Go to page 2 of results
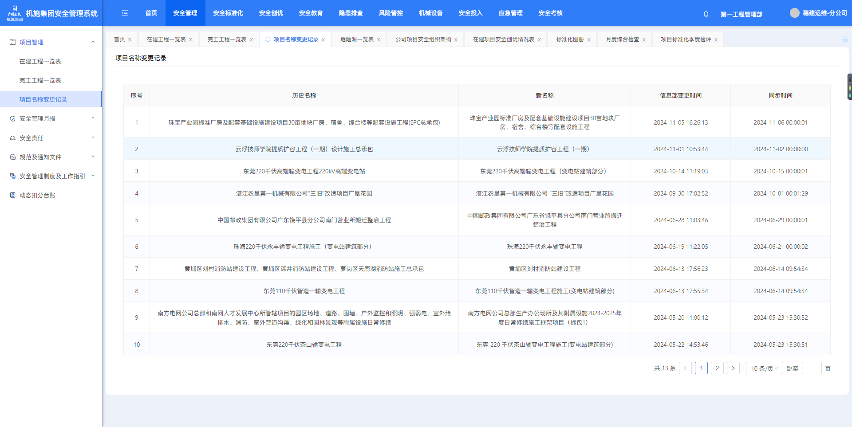 [717, 368]
